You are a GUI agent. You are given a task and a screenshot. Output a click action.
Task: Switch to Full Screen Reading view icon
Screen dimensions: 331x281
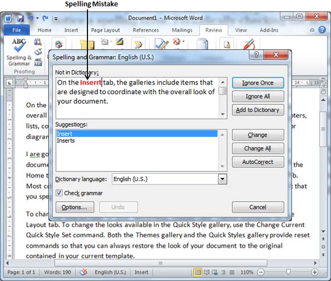click(206, 272)
